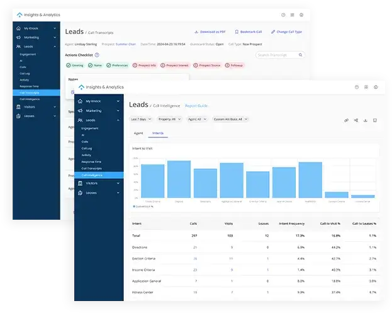The width and height of the screenshot is (392, 313).
Task: Open the Custom Attribute: All dropdown
Action: pyautogui.click(x=230, y=120)
